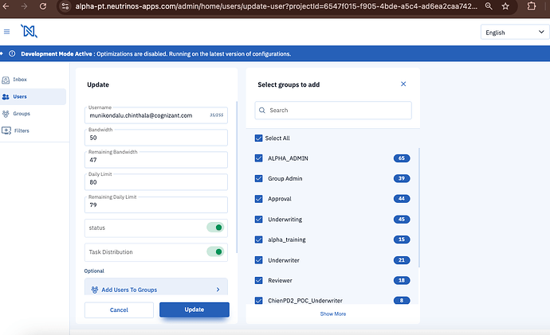550x335 pixels.
Task: Turn off the status toggle
Action: click(215, 228)
